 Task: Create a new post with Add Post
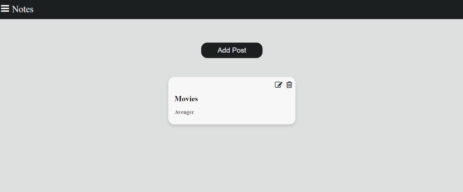(x=232, y=50)
